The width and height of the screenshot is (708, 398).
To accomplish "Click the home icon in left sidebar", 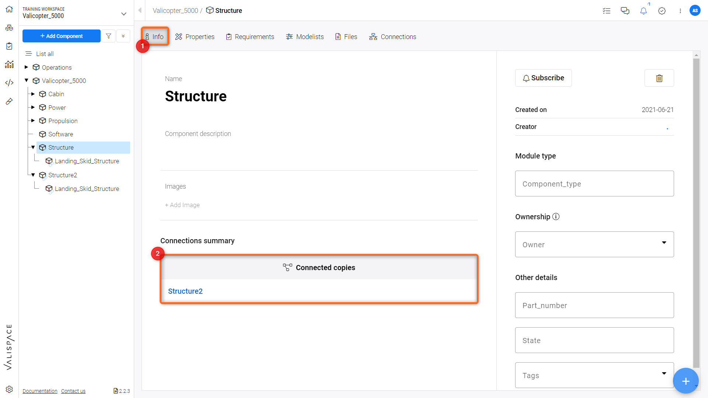I will click(9, 9).
